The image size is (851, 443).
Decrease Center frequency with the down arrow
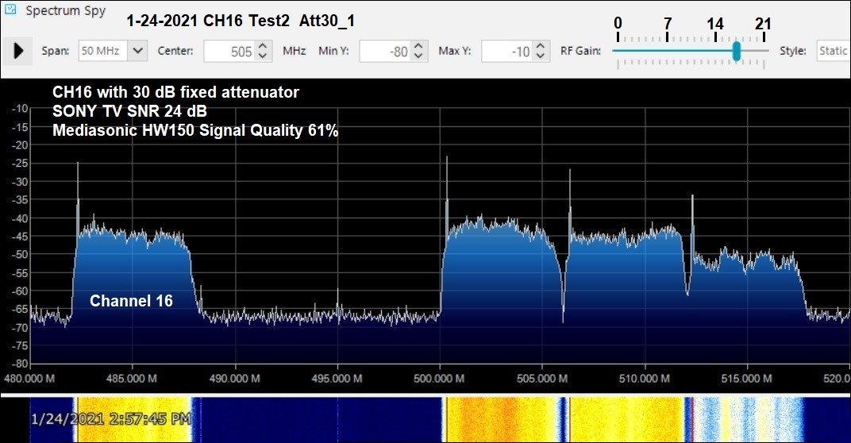[x=264, y=56]
